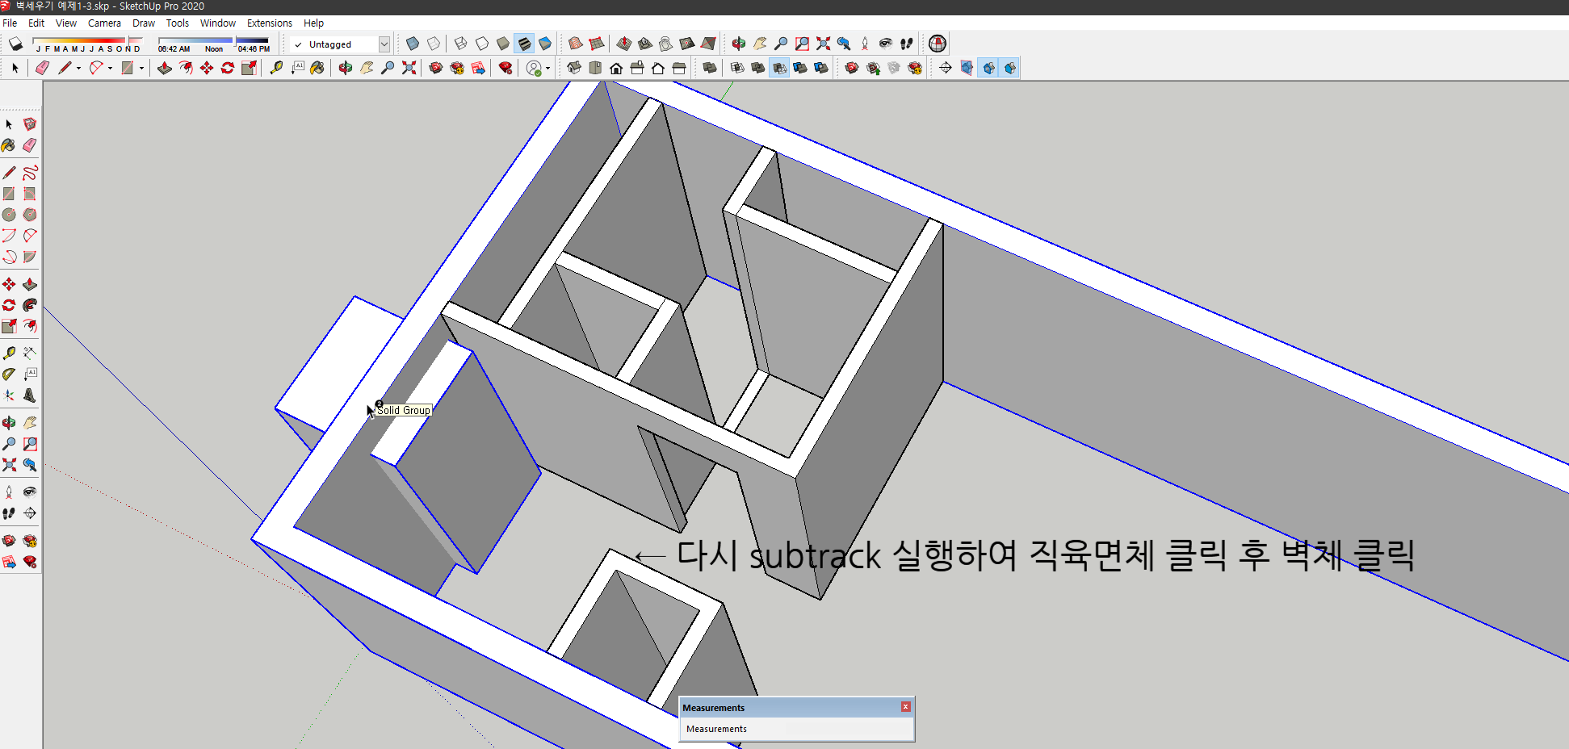
Task: Choose Polygon tool in left palette
Action: (30, 215)
